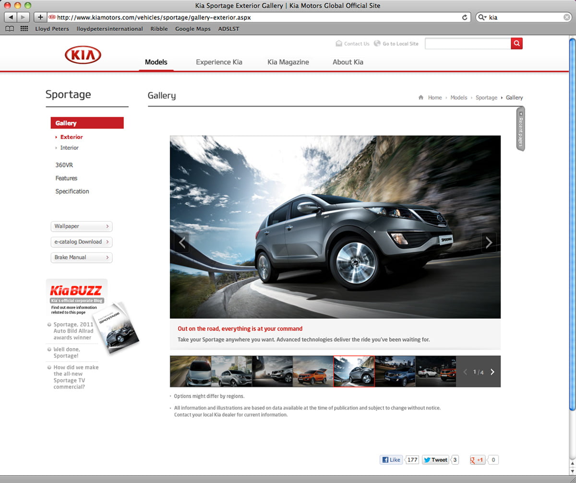
Task: Expand the Recent pages side tab
Action: click(520, 129)
